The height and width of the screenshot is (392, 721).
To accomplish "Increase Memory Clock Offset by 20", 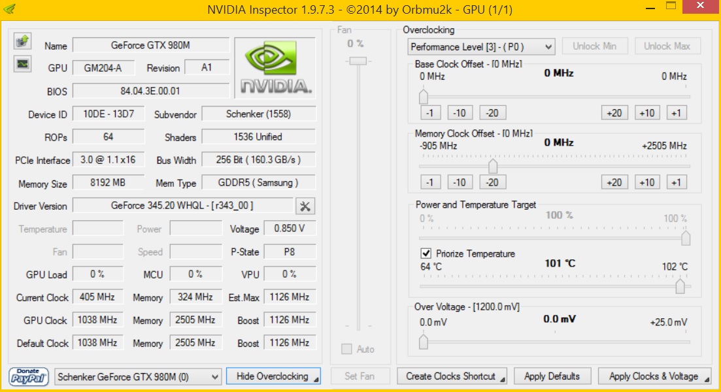I will point(615,182).
